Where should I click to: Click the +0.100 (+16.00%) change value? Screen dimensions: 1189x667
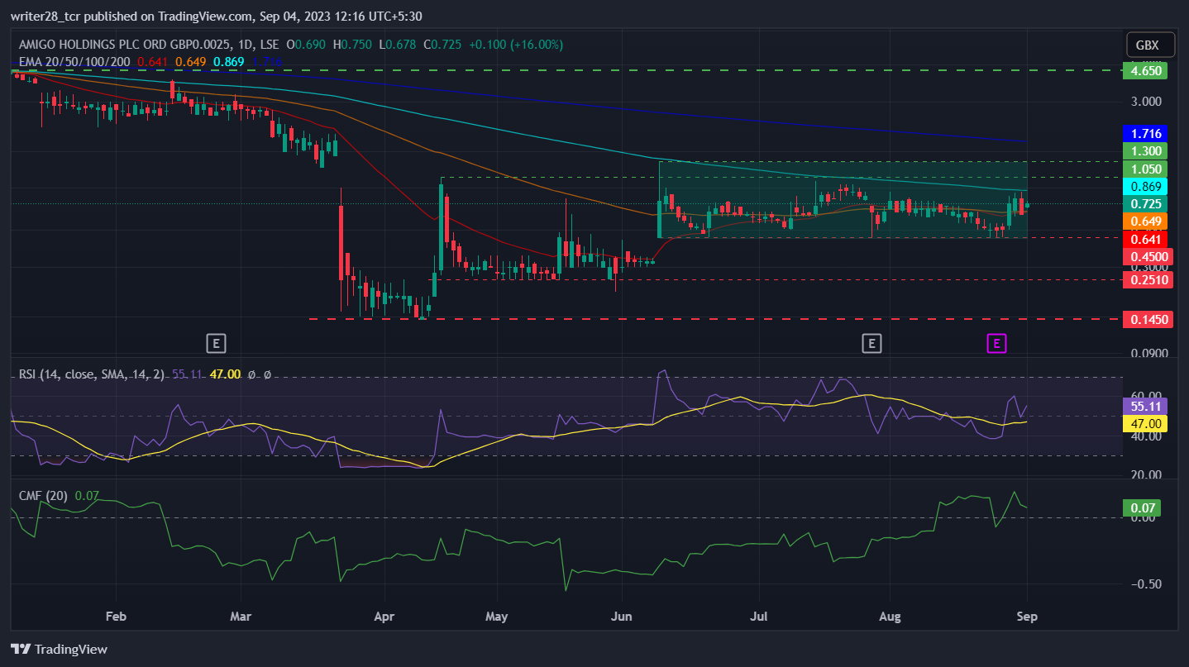click(x=517, y=45)
